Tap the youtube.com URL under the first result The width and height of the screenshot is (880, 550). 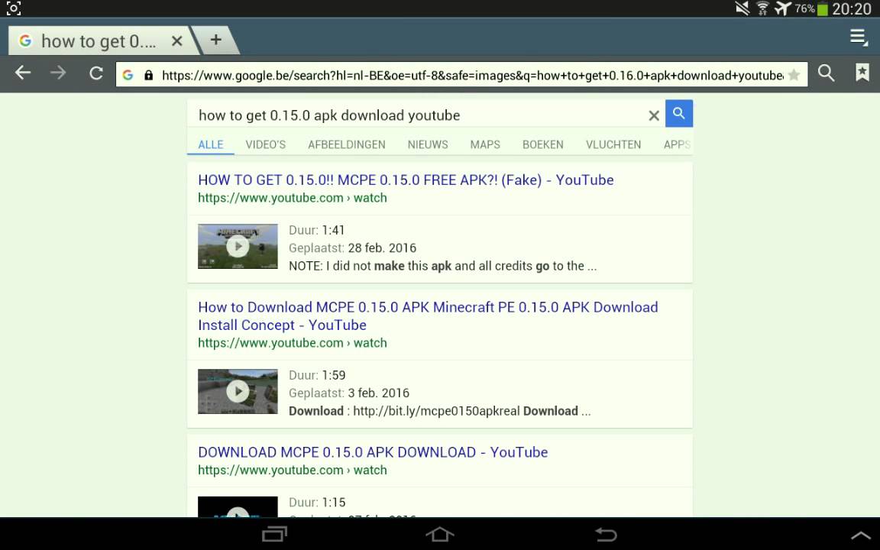pyautogui.click(x=293, y=198)
